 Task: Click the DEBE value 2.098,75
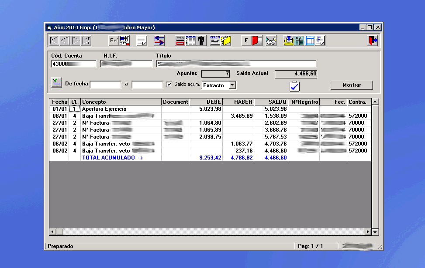210,137
